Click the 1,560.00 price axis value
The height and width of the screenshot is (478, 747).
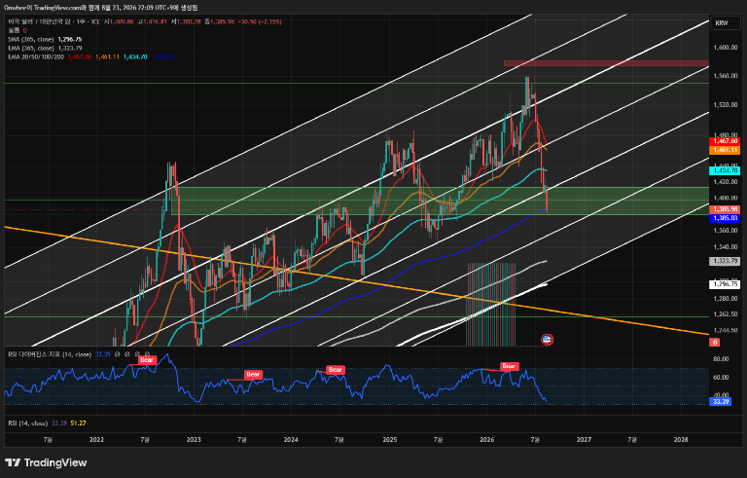726,76
